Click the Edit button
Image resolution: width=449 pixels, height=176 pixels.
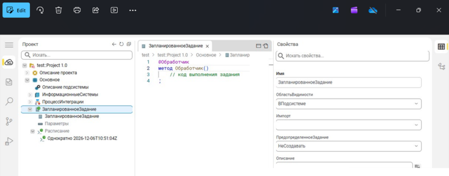coord(16,10)
